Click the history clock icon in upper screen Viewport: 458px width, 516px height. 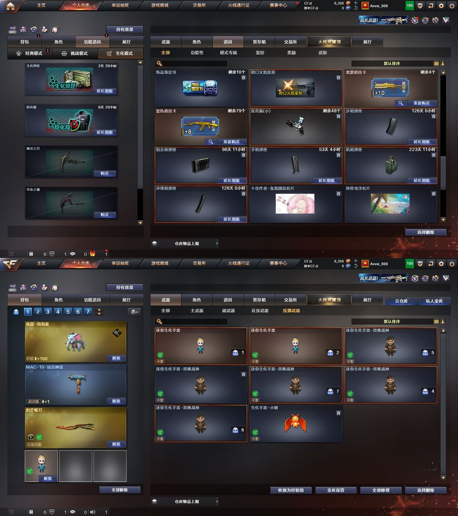(34, 30)
